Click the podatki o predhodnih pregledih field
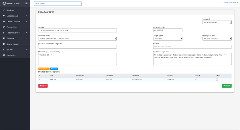Screen dimensions: 240x130 pyautogui.click(x=77, y=47)
